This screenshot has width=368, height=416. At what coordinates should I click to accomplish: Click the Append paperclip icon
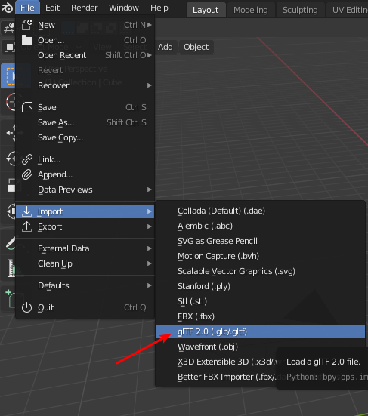(x=26, y=174)
